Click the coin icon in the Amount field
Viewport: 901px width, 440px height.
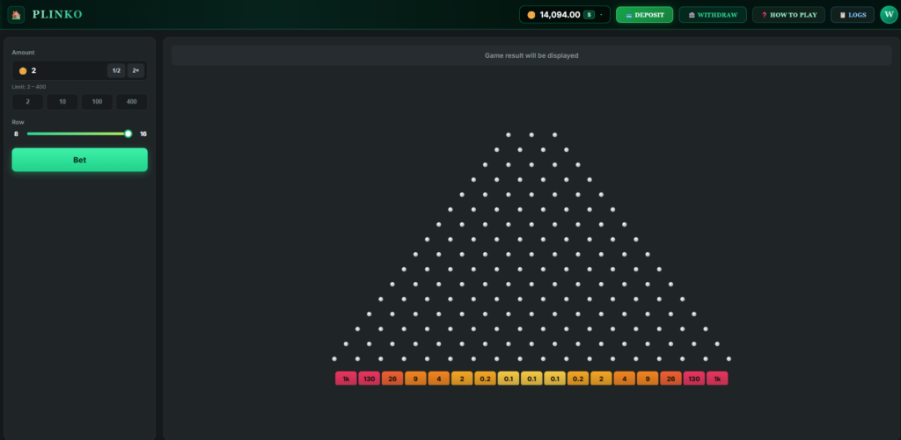[23, 70]
